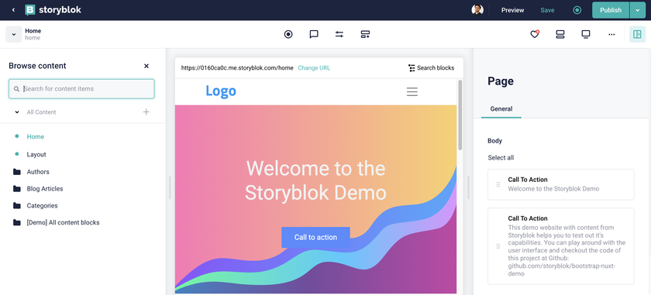The width and height of the screenshot is (651, 295).
Task: Add new content with the plus icon
Action: (146, 111)
